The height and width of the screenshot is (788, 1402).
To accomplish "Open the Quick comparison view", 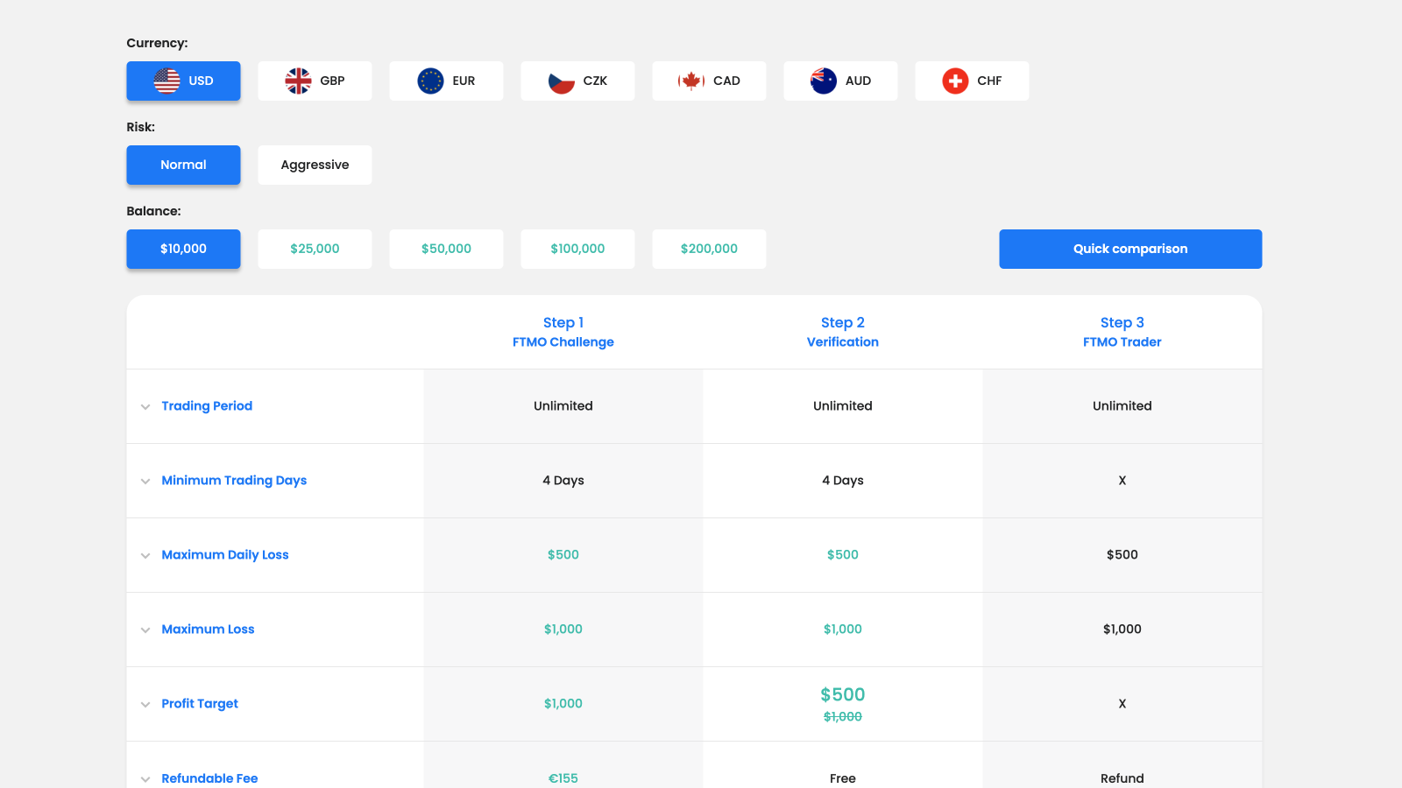I will pos(1130,249).
